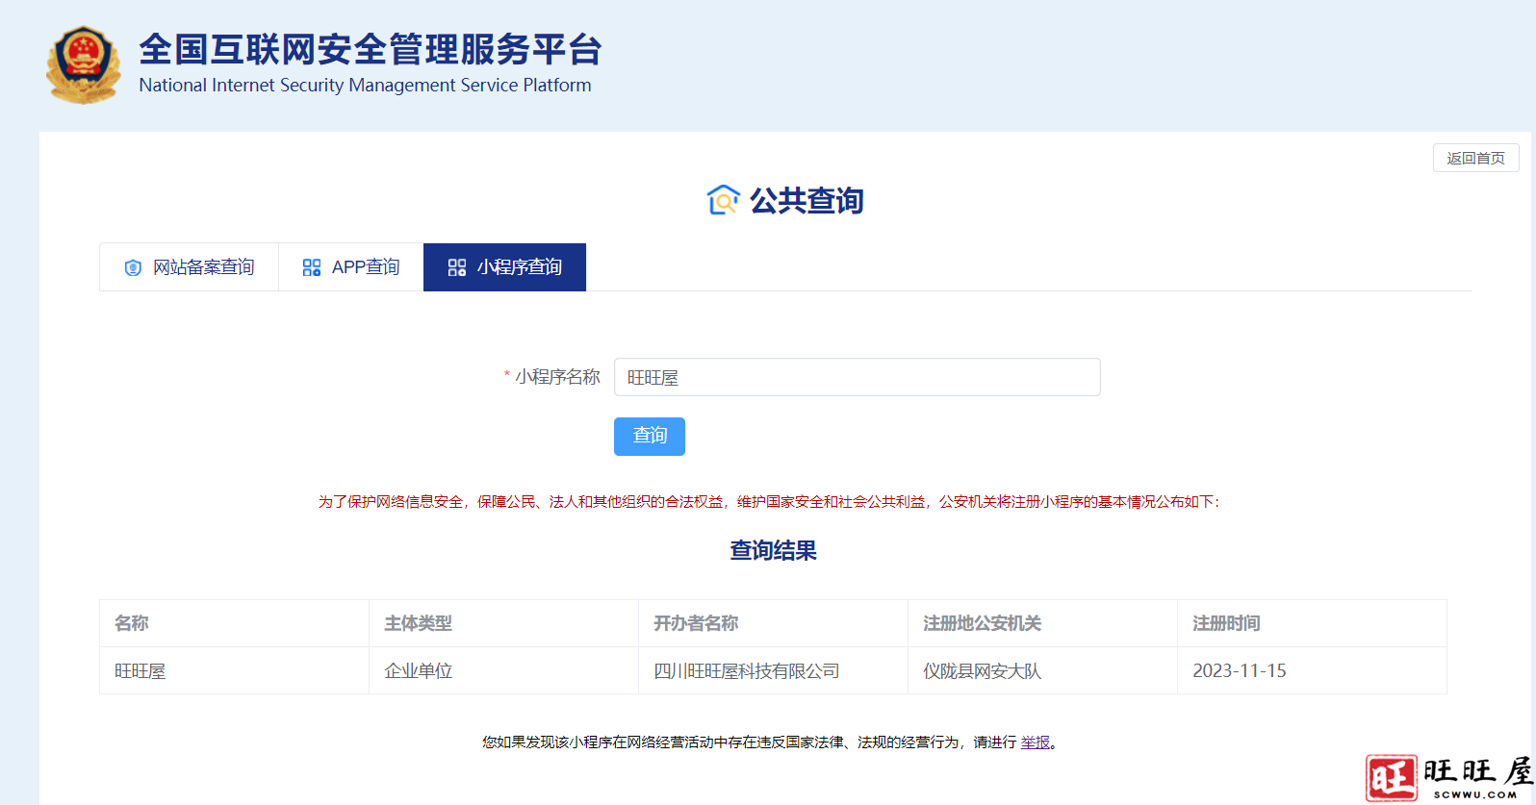Focus the 小程序名称 input field
Screen dimensions: 1536x805
click(858, 377)
